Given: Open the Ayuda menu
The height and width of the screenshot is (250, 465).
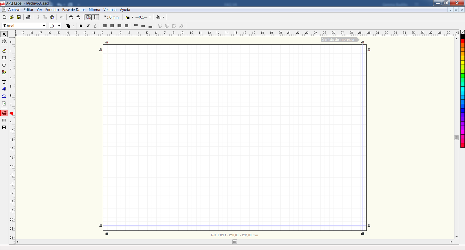Looking at the screenshot, I should coord(125,10).
